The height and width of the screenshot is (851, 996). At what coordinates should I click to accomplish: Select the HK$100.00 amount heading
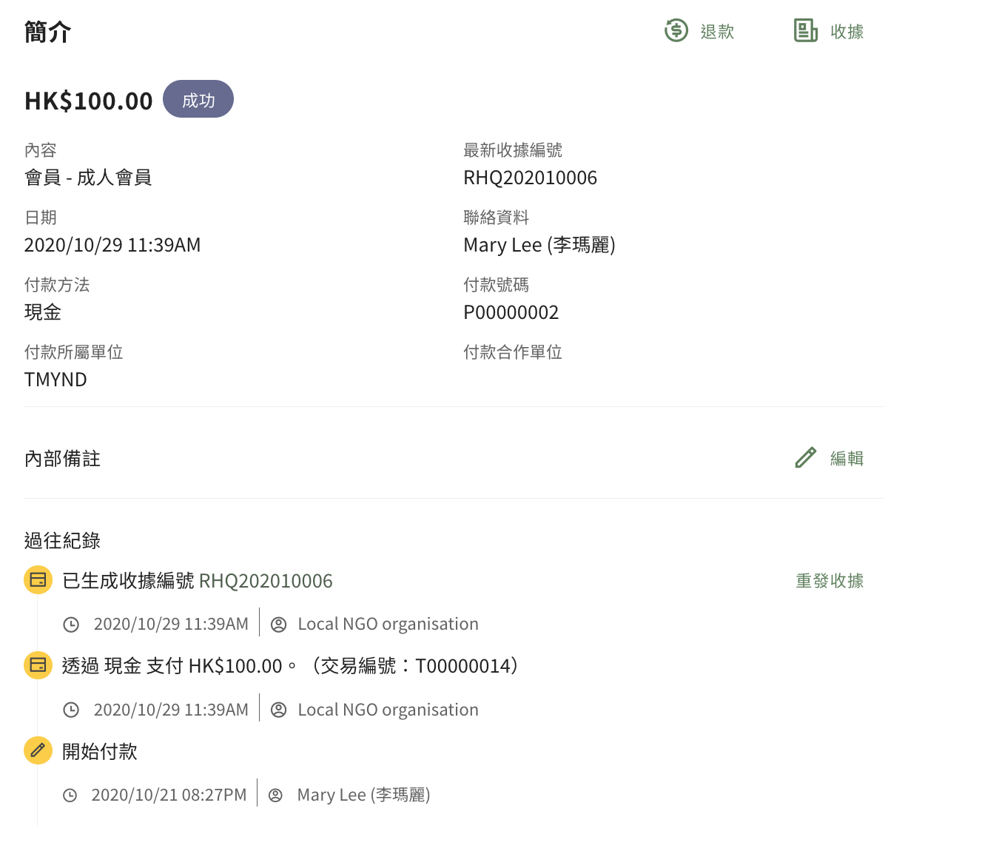coord(88,99)
